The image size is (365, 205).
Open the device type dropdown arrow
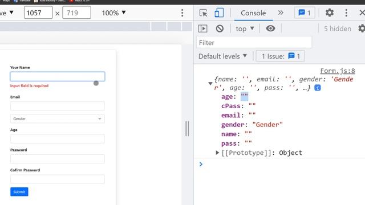point(11,12)
